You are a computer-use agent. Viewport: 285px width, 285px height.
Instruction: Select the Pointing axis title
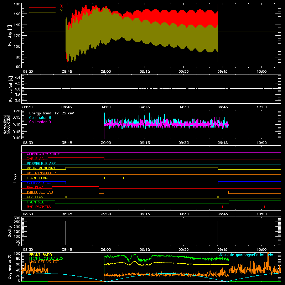pyautogui.click(x=10, y=35)
